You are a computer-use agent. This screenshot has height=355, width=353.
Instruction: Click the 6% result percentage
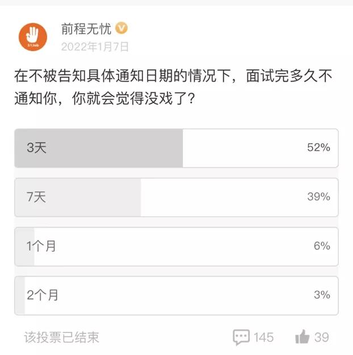point(321,246)
